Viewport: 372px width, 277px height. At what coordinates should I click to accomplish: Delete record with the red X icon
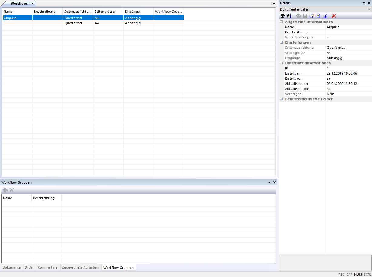point(334,16)
